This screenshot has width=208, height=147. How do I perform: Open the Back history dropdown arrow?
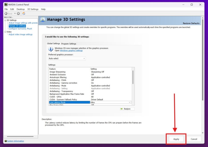(15, 14)
